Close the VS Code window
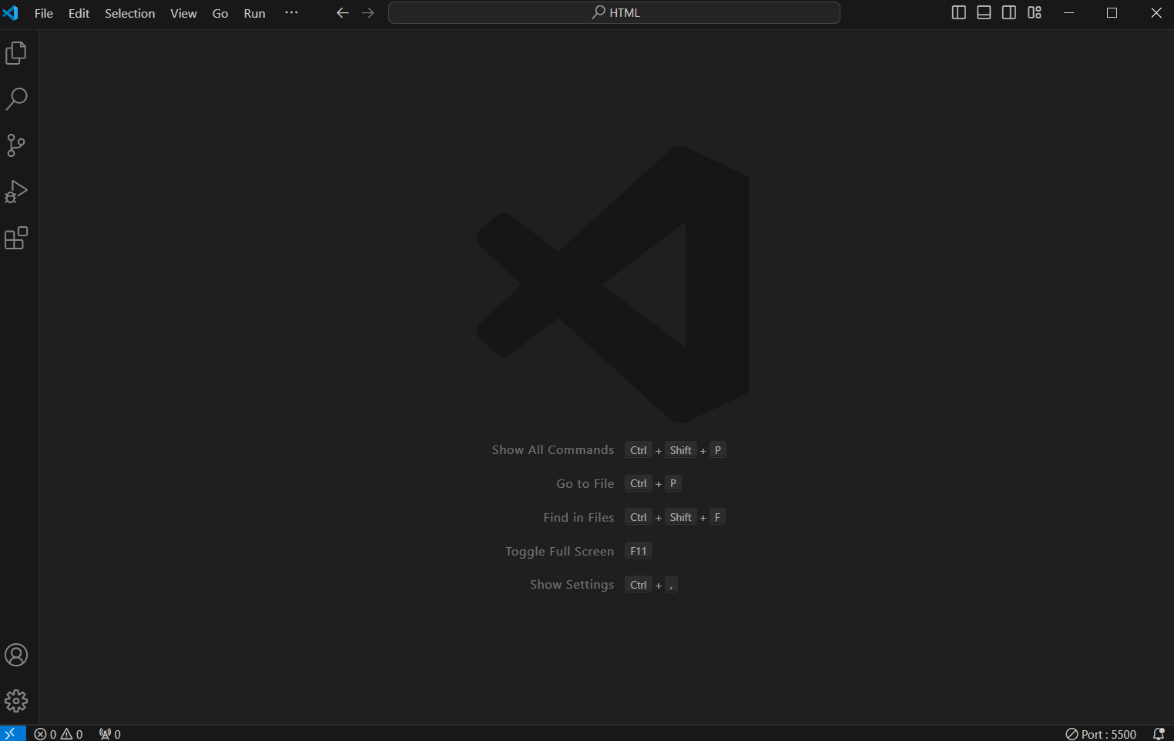This screenshot has height=741, width=1174. 1156,13
